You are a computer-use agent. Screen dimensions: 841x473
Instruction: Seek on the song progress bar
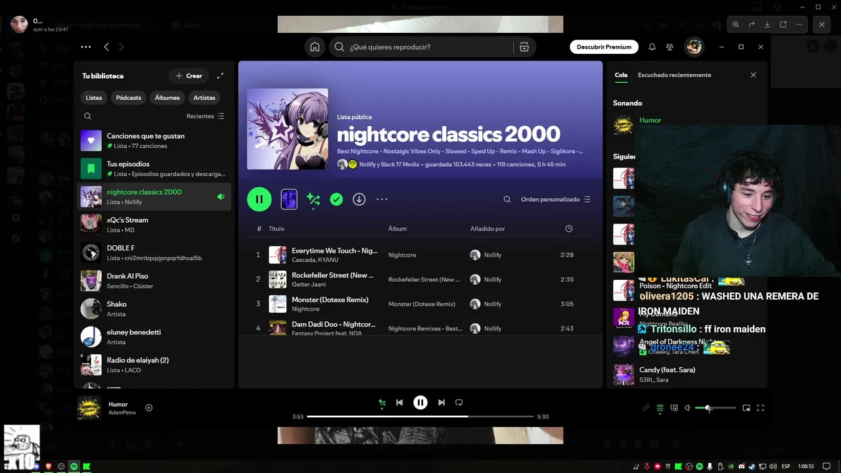click(x=420, y=417)
